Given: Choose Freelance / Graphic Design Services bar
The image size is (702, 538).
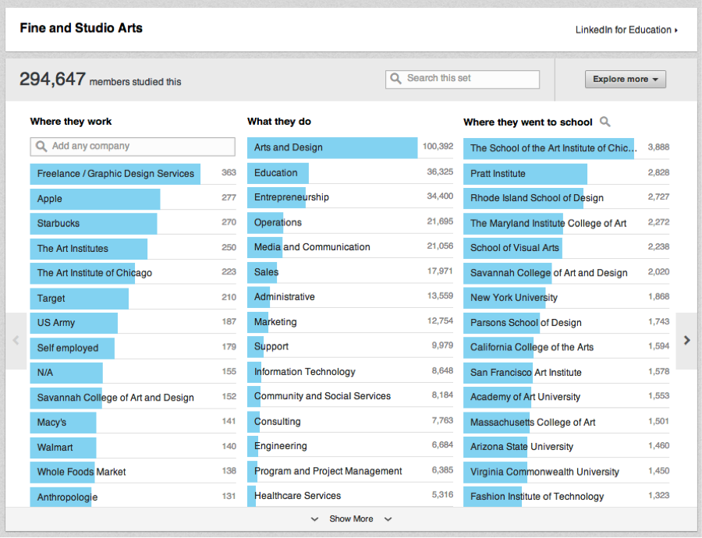Looking at the screenshot, I should tap(115, 174).
